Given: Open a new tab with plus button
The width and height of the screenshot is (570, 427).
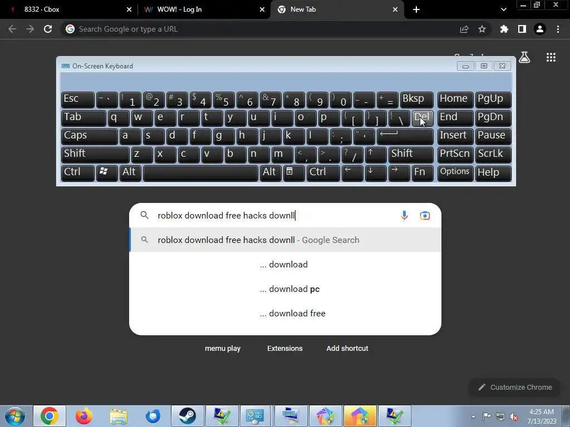Looking at the screenshot, I should [x=416, y=9].
